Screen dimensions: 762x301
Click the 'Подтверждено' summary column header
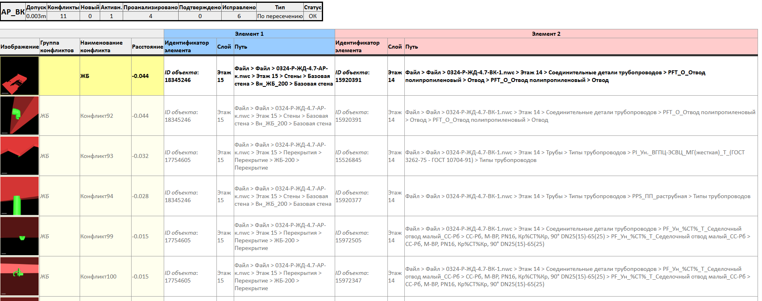click(x=200, y=7)
